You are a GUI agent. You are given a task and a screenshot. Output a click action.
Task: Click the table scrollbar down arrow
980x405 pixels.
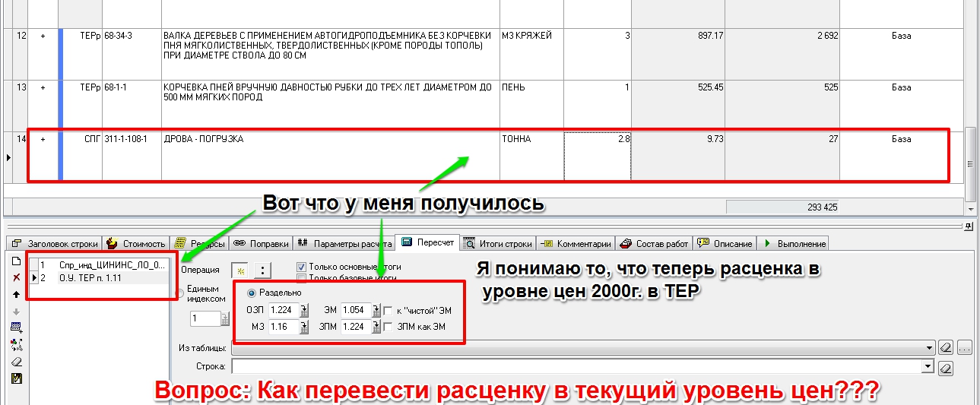point(970,208)
